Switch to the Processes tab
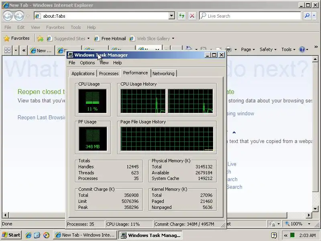 pos(109,74)
